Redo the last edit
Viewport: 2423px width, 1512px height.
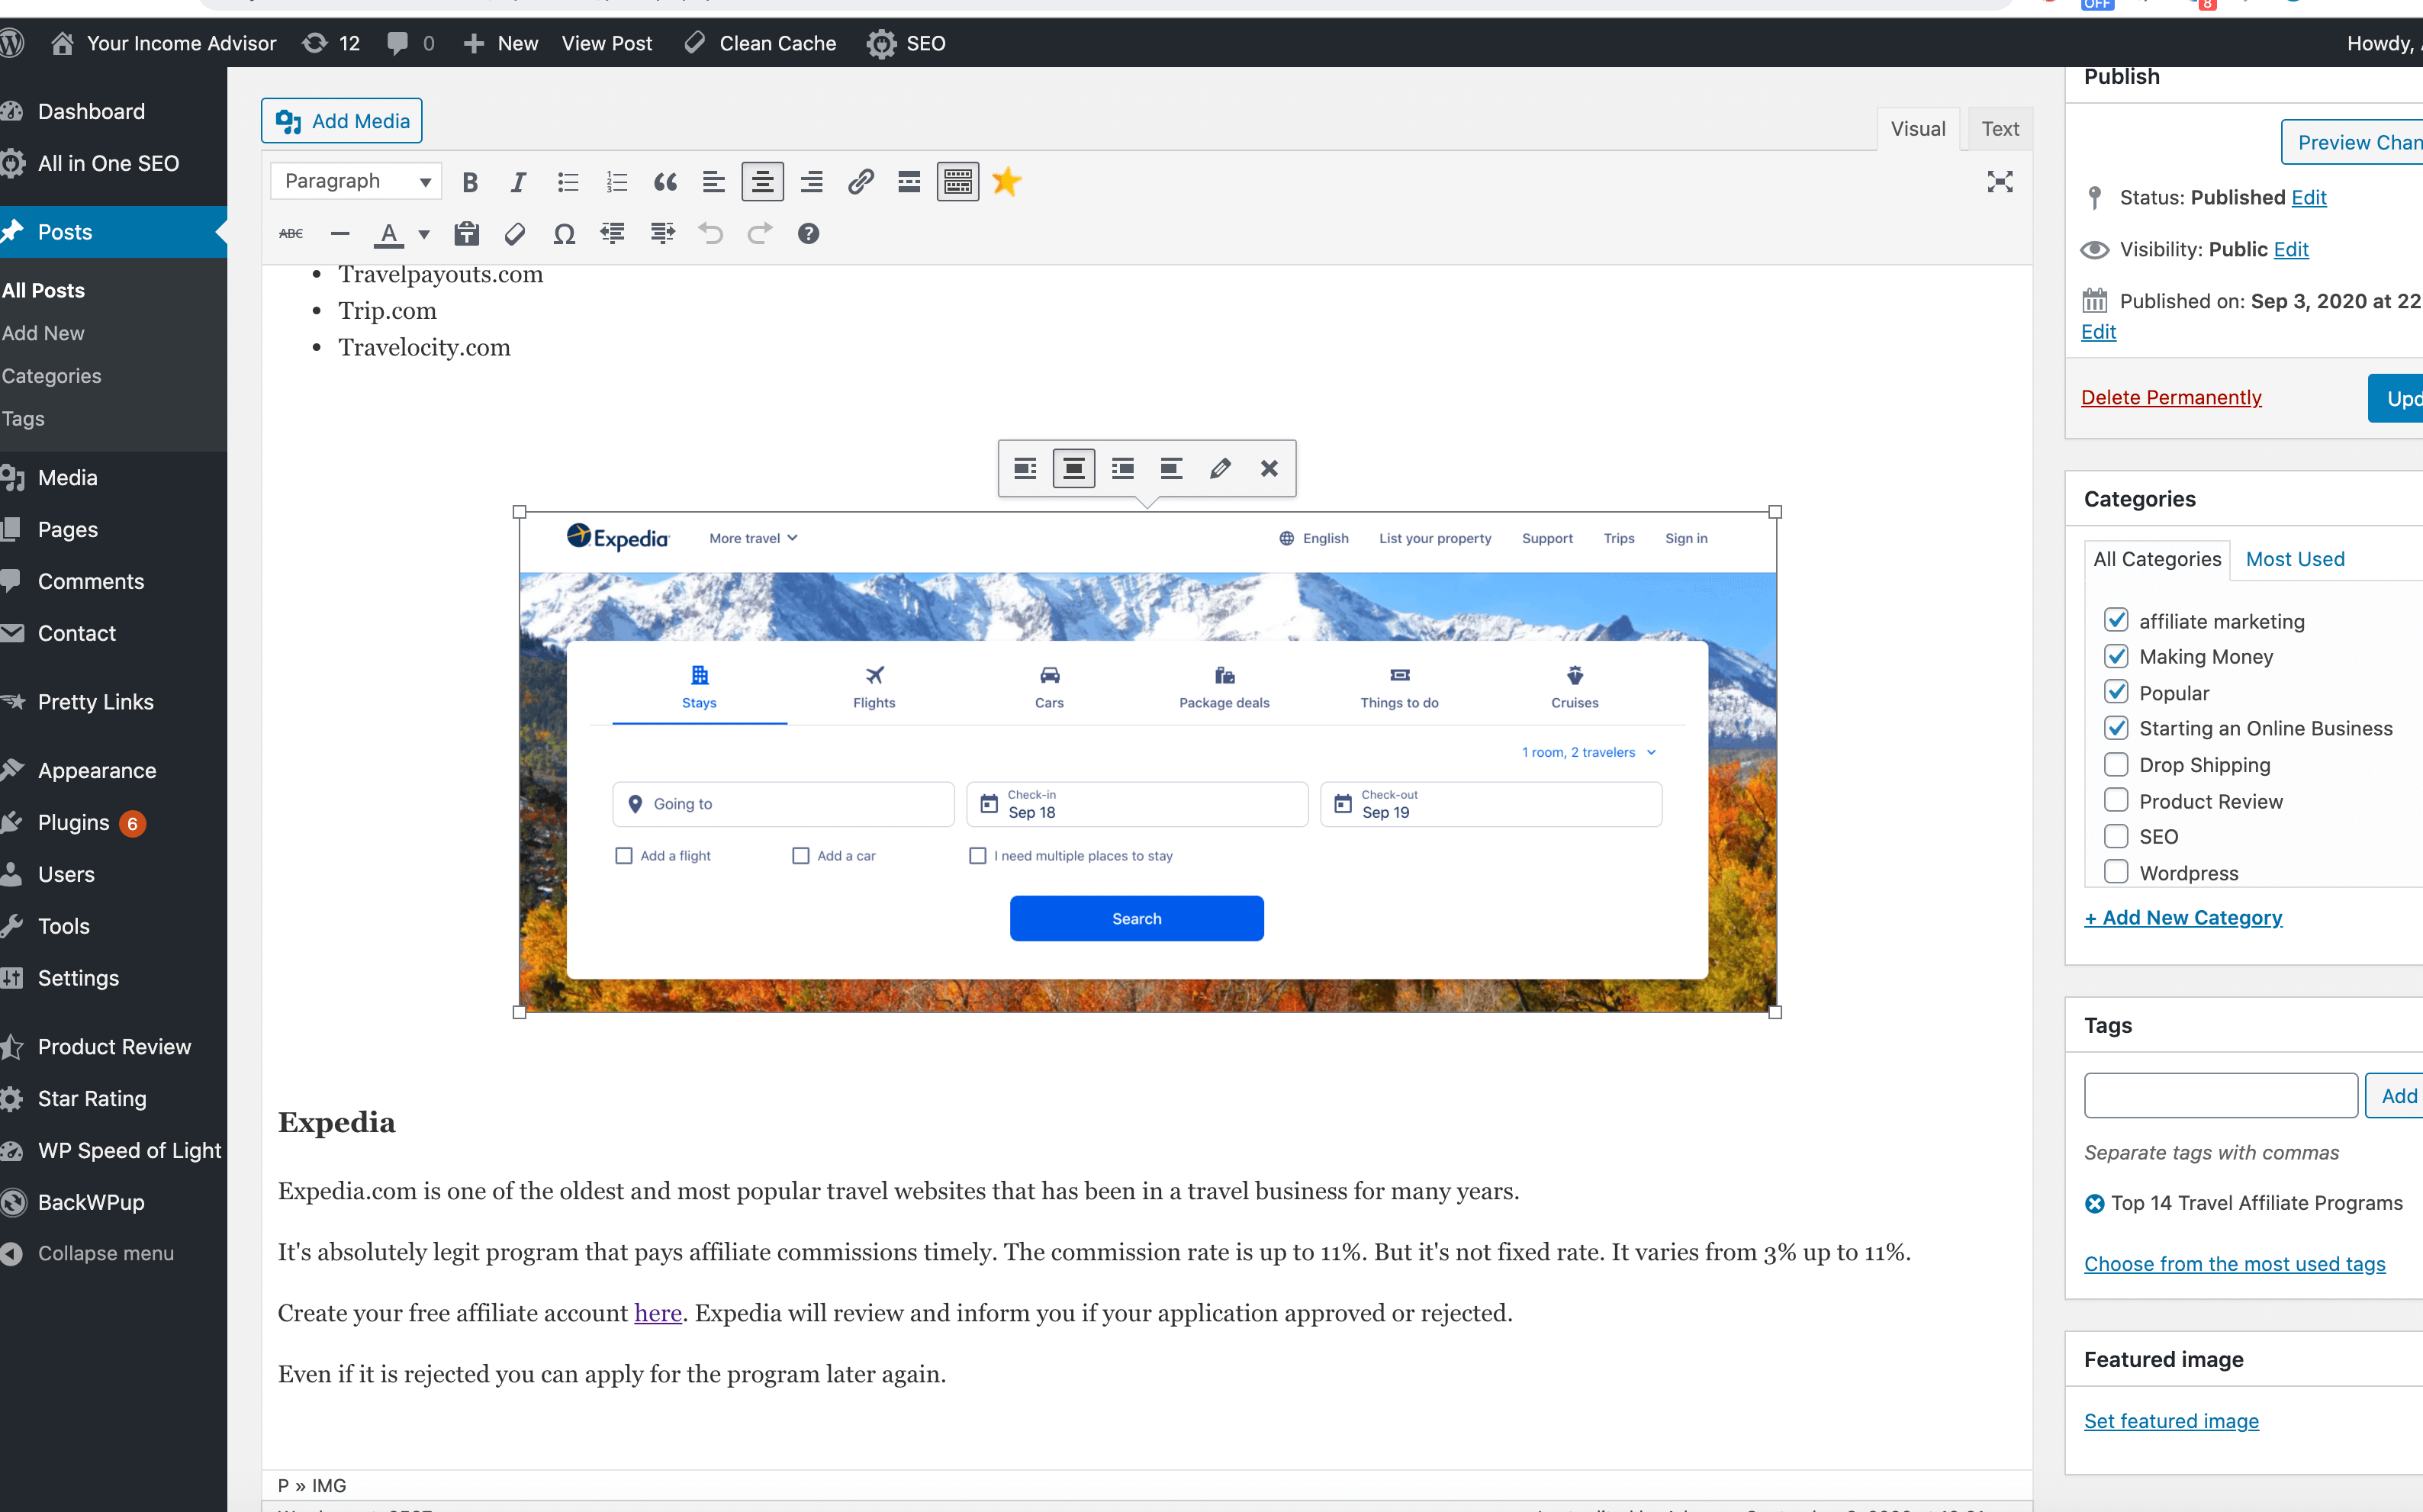[759, 234]
